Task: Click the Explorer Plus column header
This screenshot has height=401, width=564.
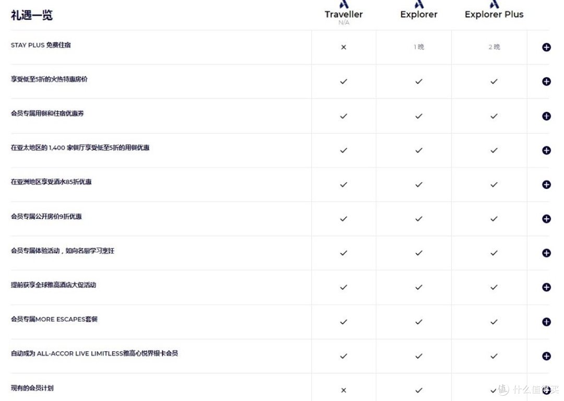Action: (x=494, y=14)
